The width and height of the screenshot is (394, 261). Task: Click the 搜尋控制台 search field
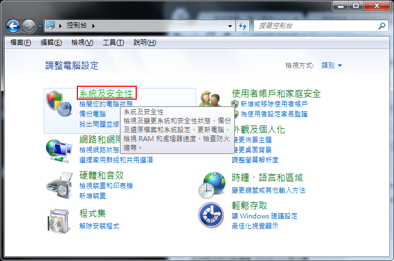coord(316,26)
